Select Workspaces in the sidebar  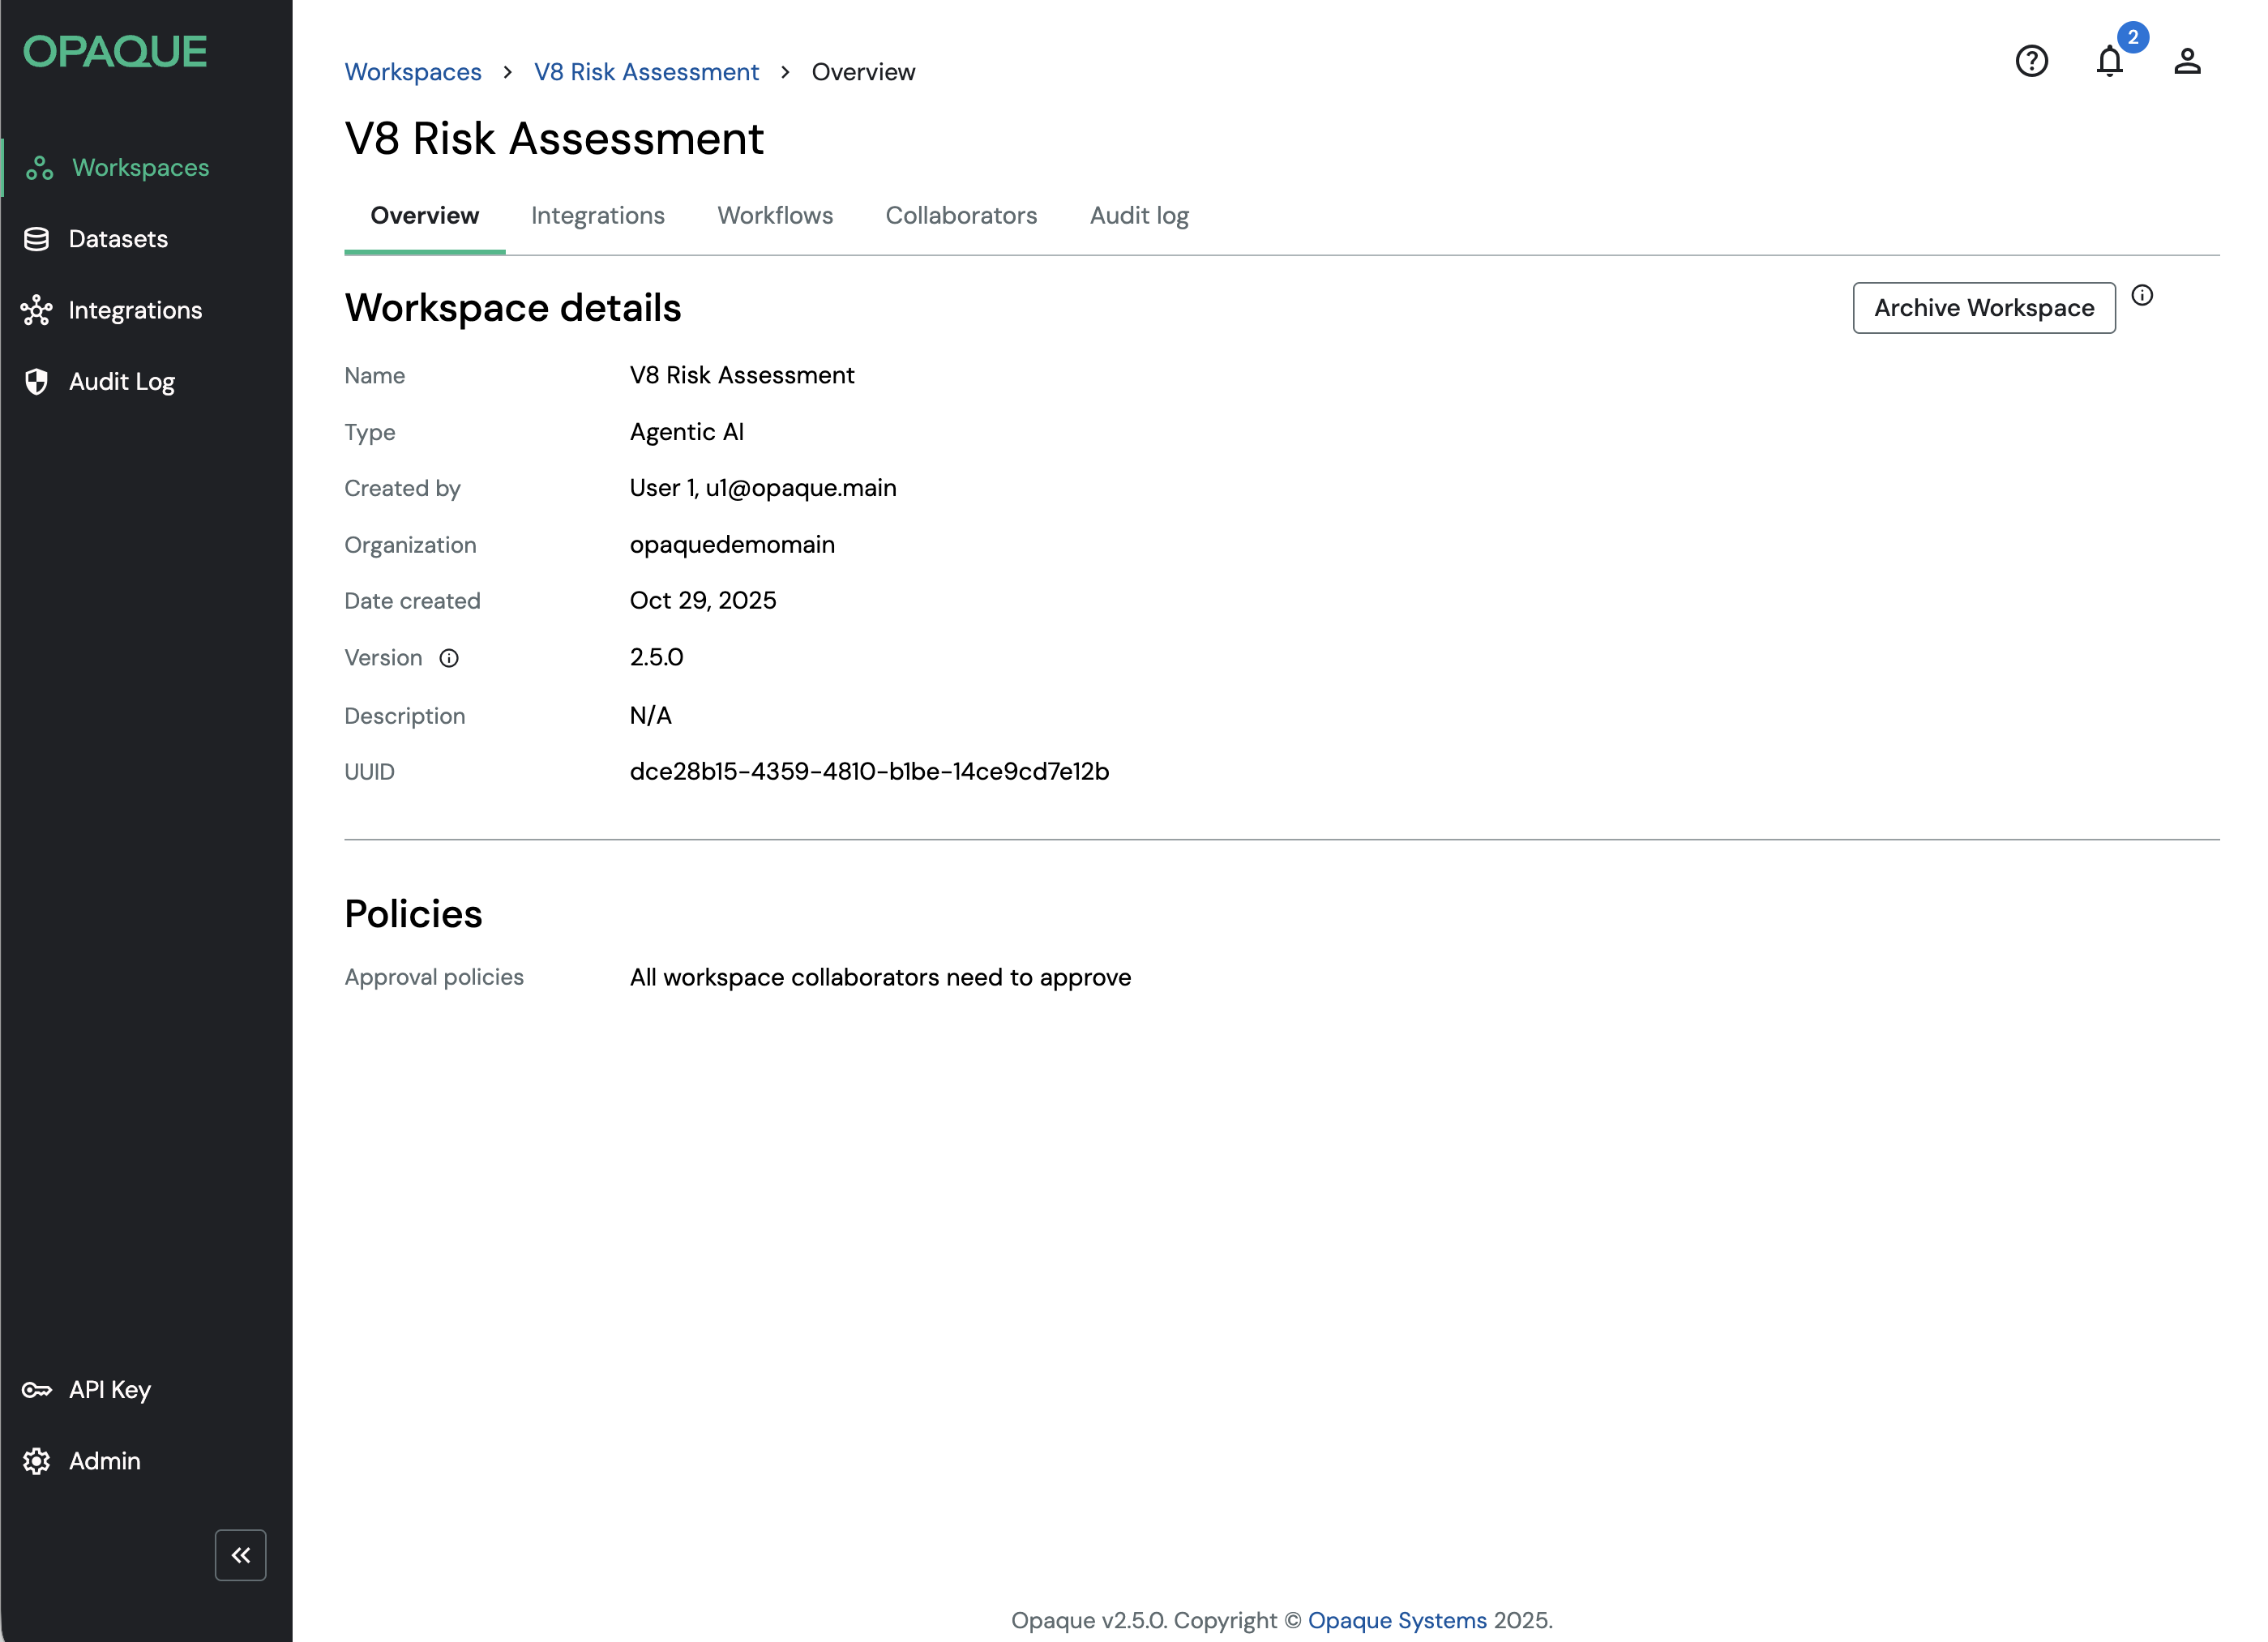[x=140, y=168]
